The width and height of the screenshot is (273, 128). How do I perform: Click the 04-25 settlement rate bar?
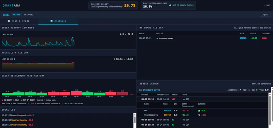point(19,94)
